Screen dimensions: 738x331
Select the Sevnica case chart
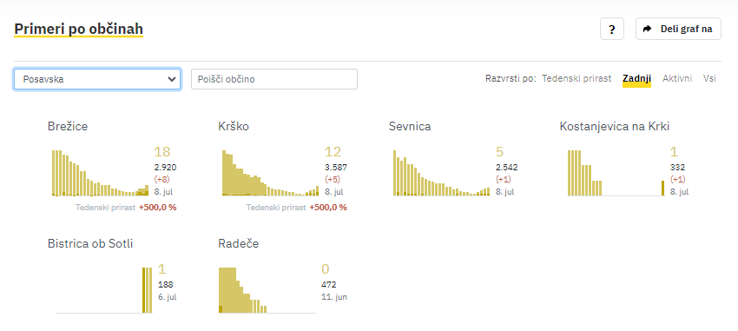point(441,173)
